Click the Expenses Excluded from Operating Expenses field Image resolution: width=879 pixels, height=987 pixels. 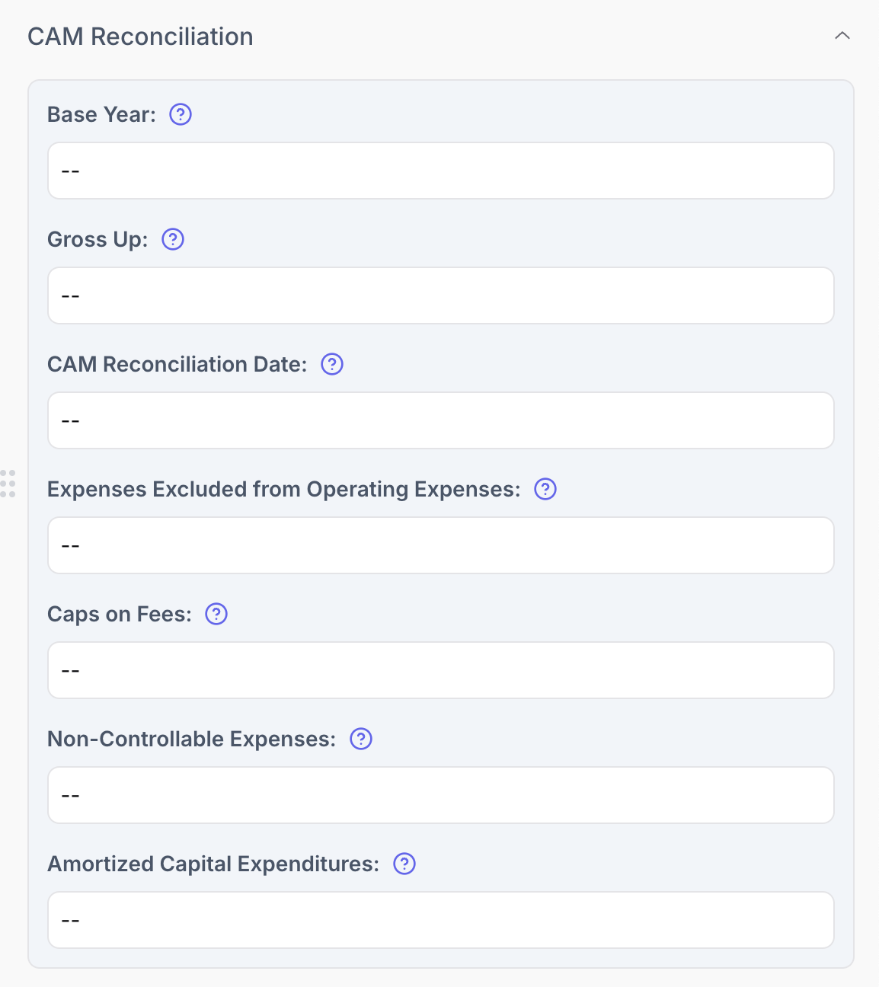coord(440,545)
